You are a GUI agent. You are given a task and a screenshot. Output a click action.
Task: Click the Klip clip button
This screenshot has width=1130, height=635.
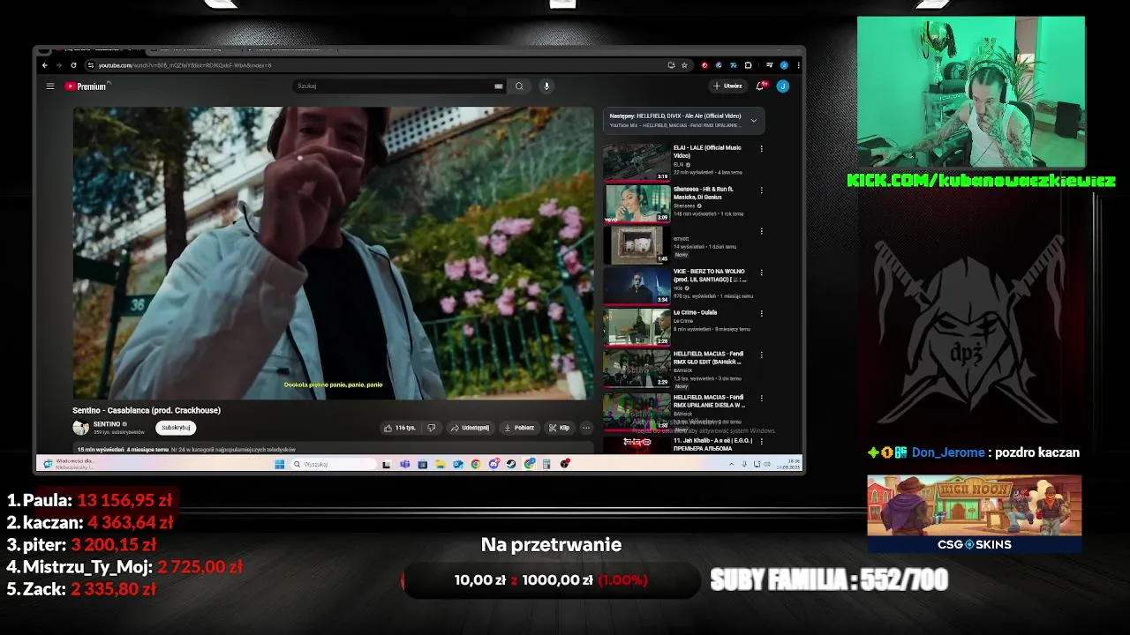(x=559, y=428)
